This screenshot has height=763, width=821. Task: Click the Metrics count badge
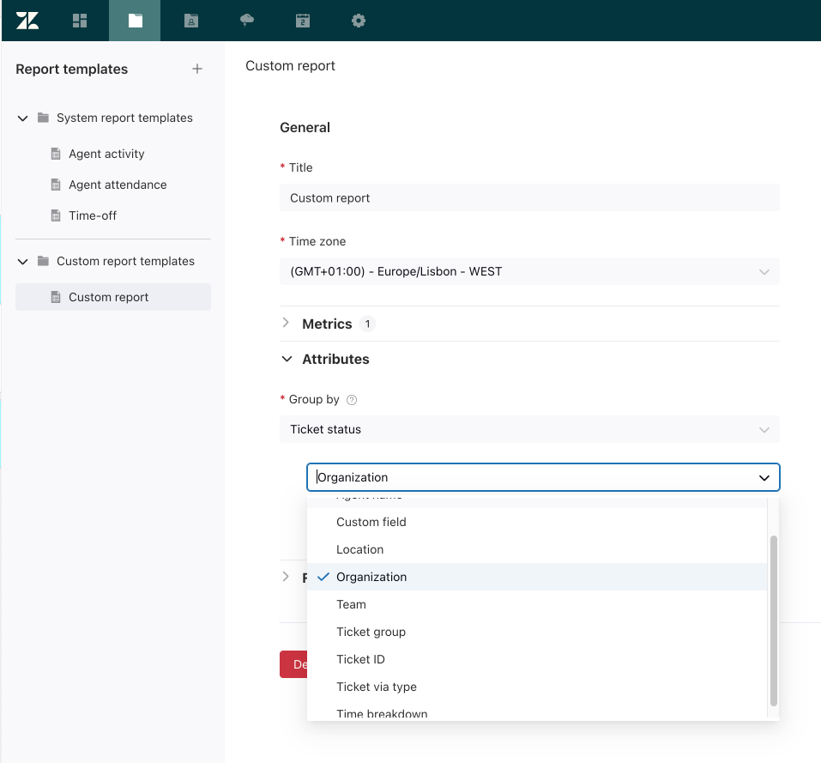tap(367, 324)
